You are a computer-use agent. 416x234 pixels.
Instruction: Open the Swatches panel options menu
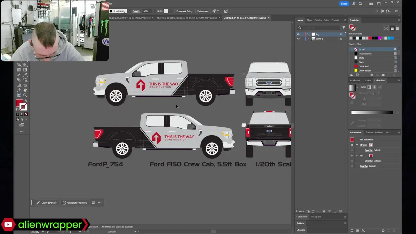tap(399, 20)
